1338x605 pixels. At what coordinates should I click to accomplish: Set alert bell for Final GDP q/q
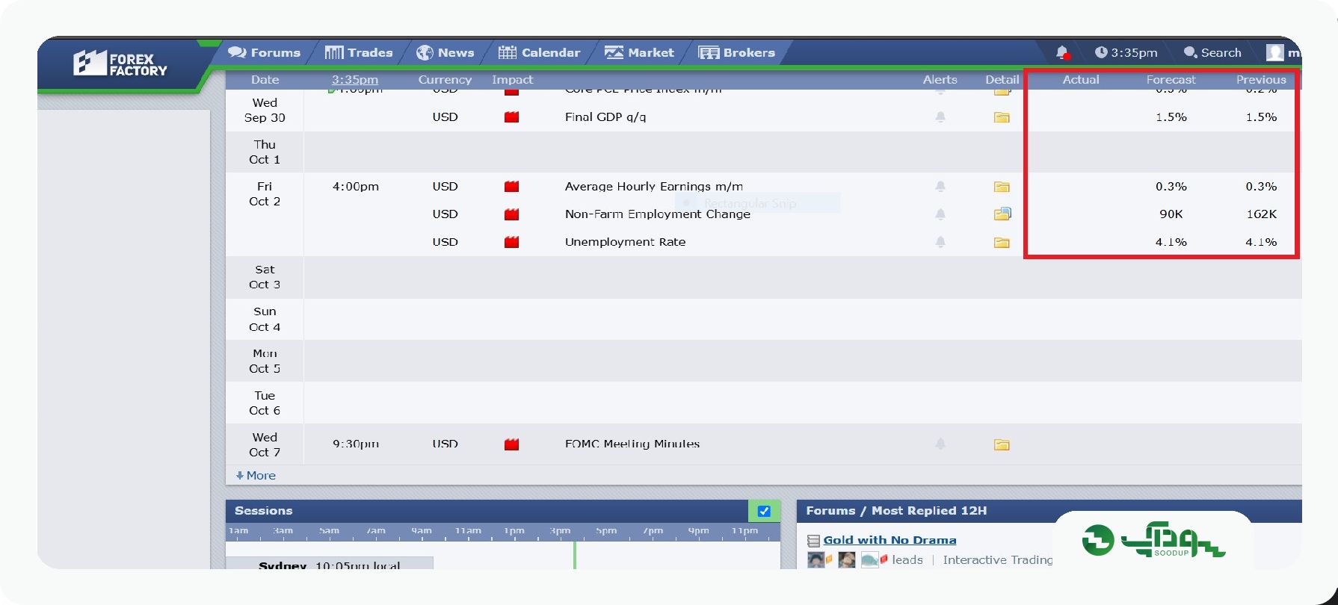click(940, 117)
